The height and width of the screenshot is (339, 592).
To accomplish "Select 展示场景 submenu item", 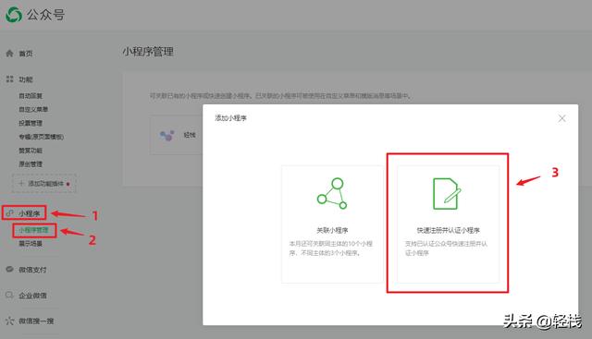I will coord(31,244).
